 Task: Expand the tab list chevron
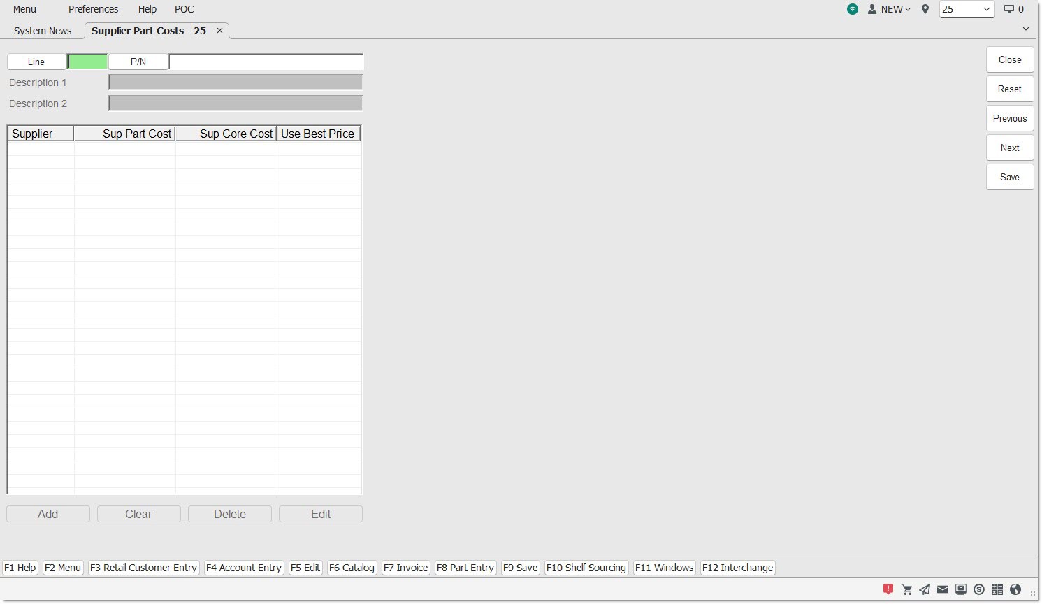1026,29
